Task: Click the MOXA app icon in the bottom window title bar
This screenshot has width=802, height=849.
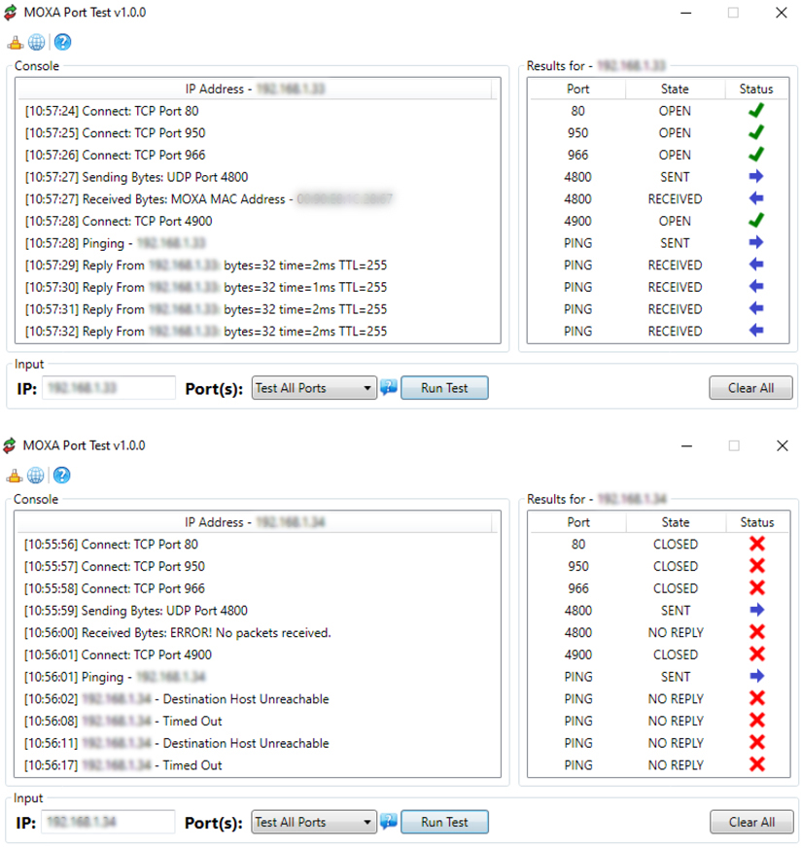Action: click(x=9, y=445)
